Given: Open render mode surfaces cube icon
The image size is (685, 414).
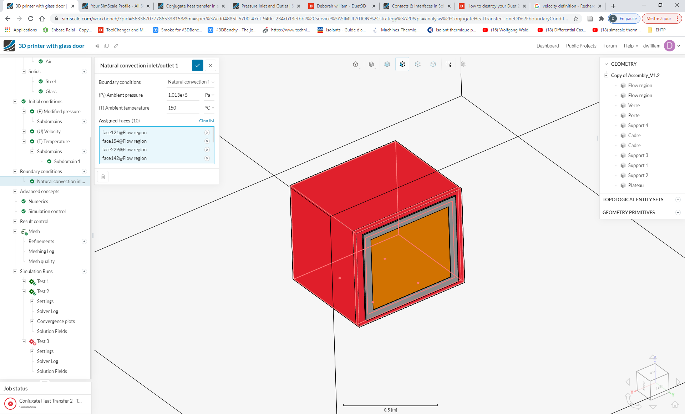Looking at the screenshot, I should [371, 64].
